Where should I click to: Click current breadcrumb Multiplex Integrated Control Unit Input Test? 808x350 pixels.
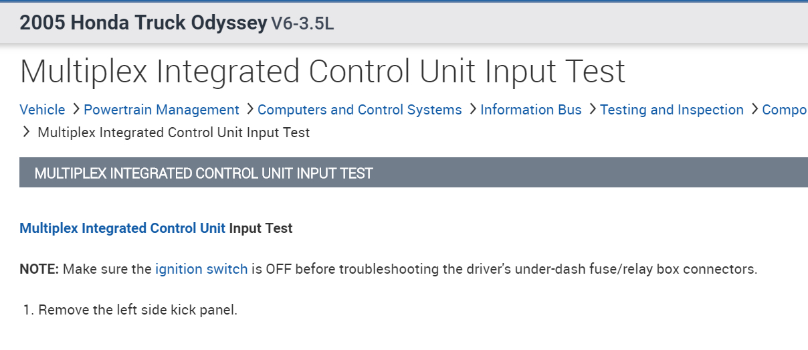pyautogui.click(x=174, y=133)
